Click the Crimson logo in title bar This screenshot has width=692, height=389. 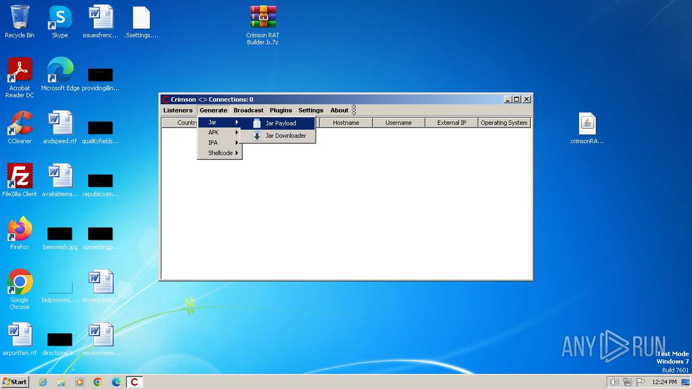point(166,99)
